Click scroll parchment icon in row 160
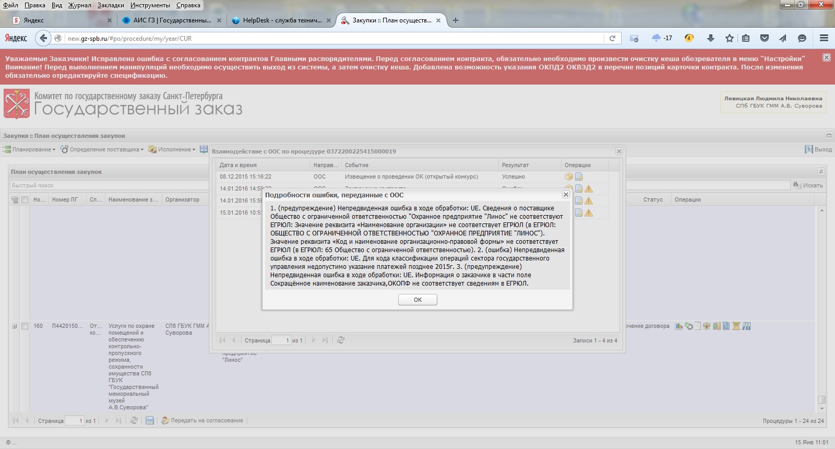Viewport: 835px width, 449px height. (x=736, y=326)
